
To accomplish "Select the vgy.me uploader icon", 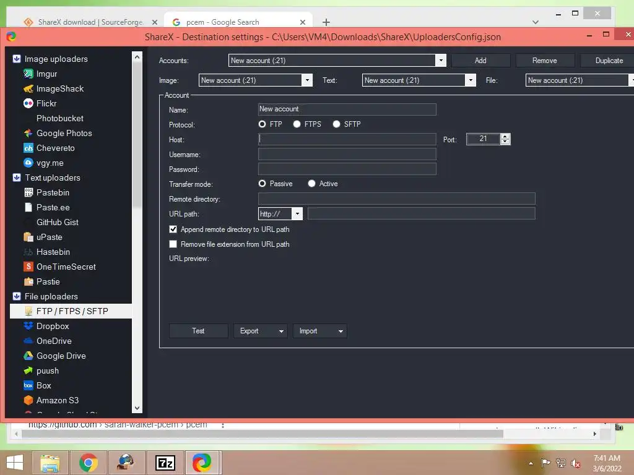I will pyautogui.click(x=28, y=163).
